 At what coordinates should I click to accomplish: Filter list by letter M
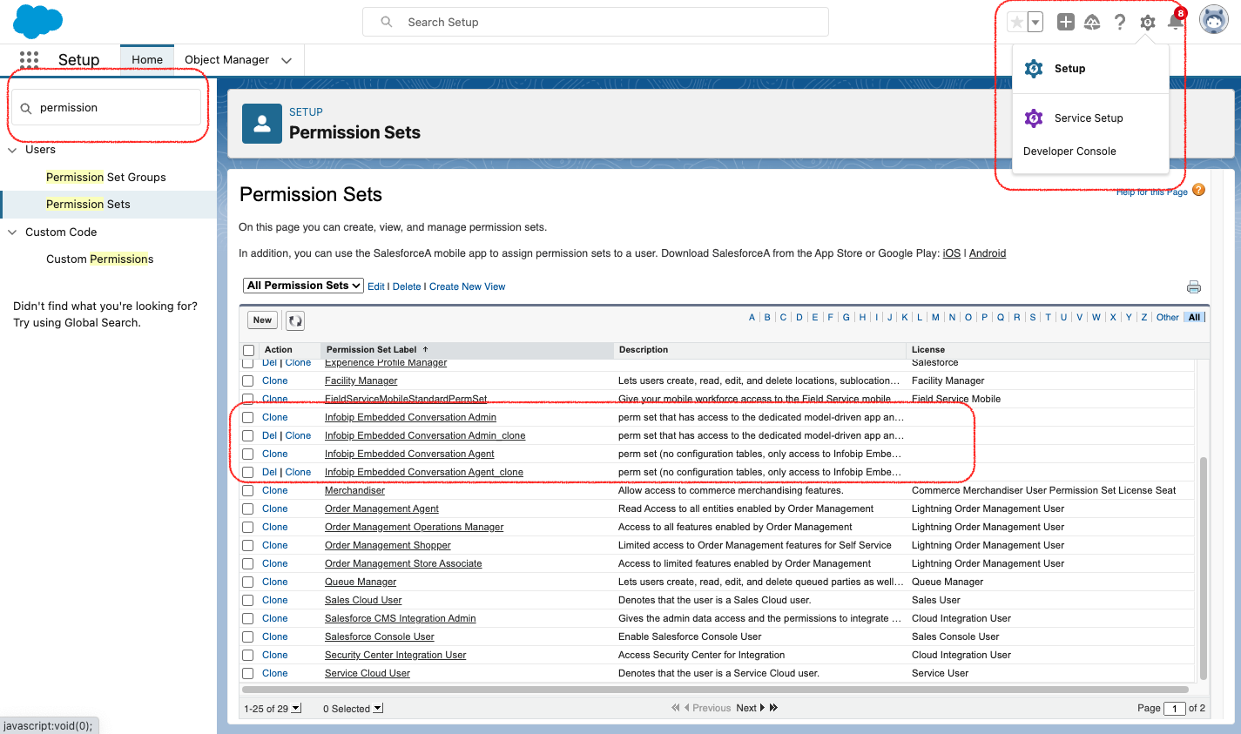click(x=935, y=318)
